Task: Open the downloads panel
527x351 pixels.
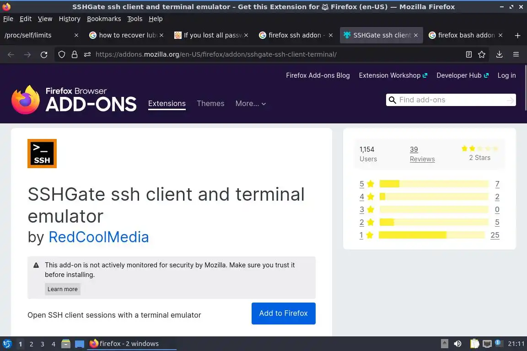Action: pos(500,54)
